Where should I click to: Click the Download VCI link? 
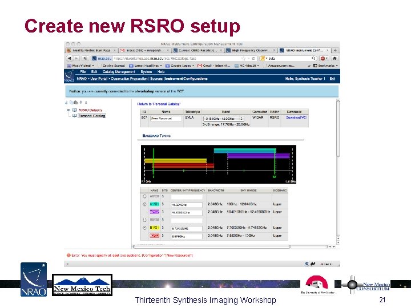click(296, 117)
